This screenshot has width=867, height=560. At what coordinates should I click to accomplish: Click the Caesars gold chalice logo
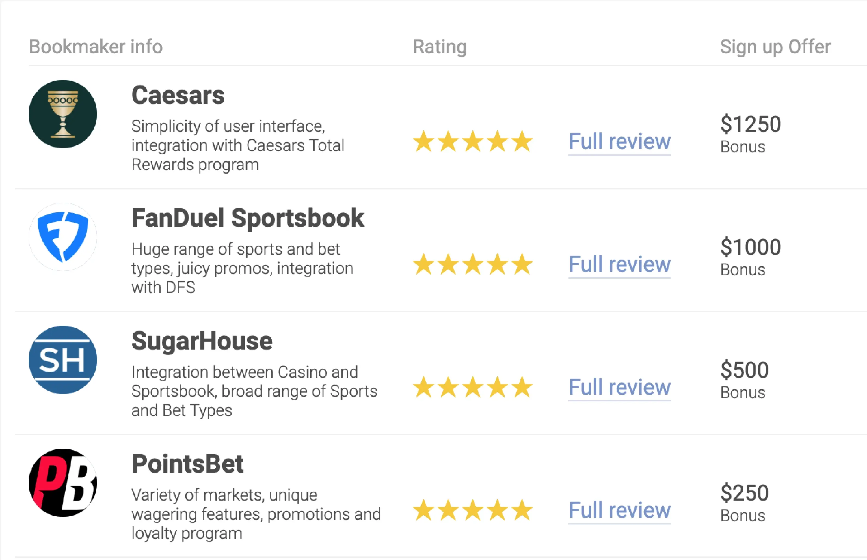63,114
